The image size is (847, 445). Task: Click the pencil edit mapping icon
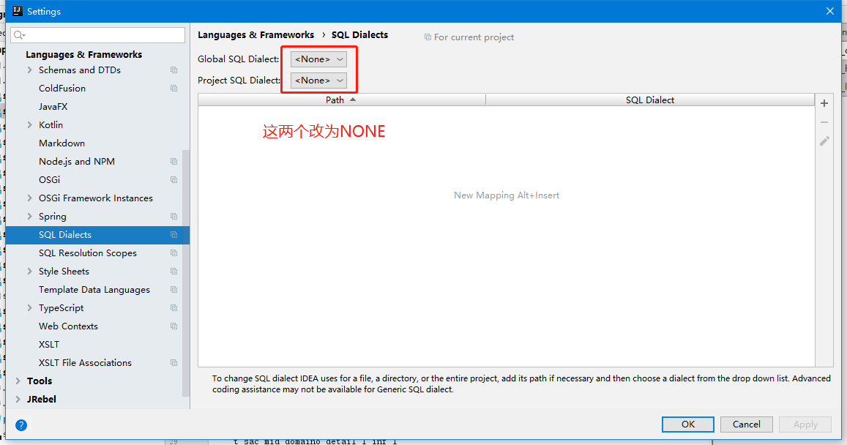(x=824, y=141)
